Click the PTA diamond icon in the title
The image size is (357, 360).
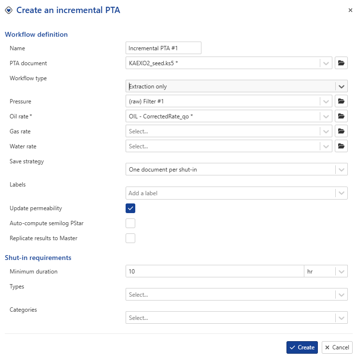[x=9, y=10]
